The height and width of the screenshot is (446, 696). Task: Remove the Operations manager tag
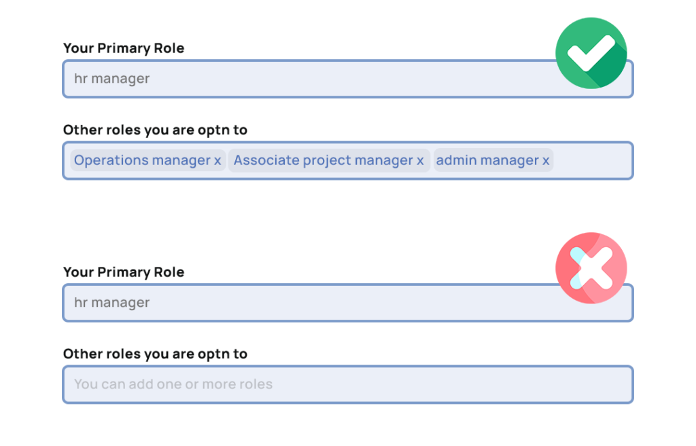[x=217, y=160]
